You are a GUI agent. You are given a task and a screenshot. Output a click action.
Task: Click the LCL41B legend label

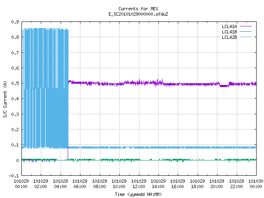click(229, 32)
